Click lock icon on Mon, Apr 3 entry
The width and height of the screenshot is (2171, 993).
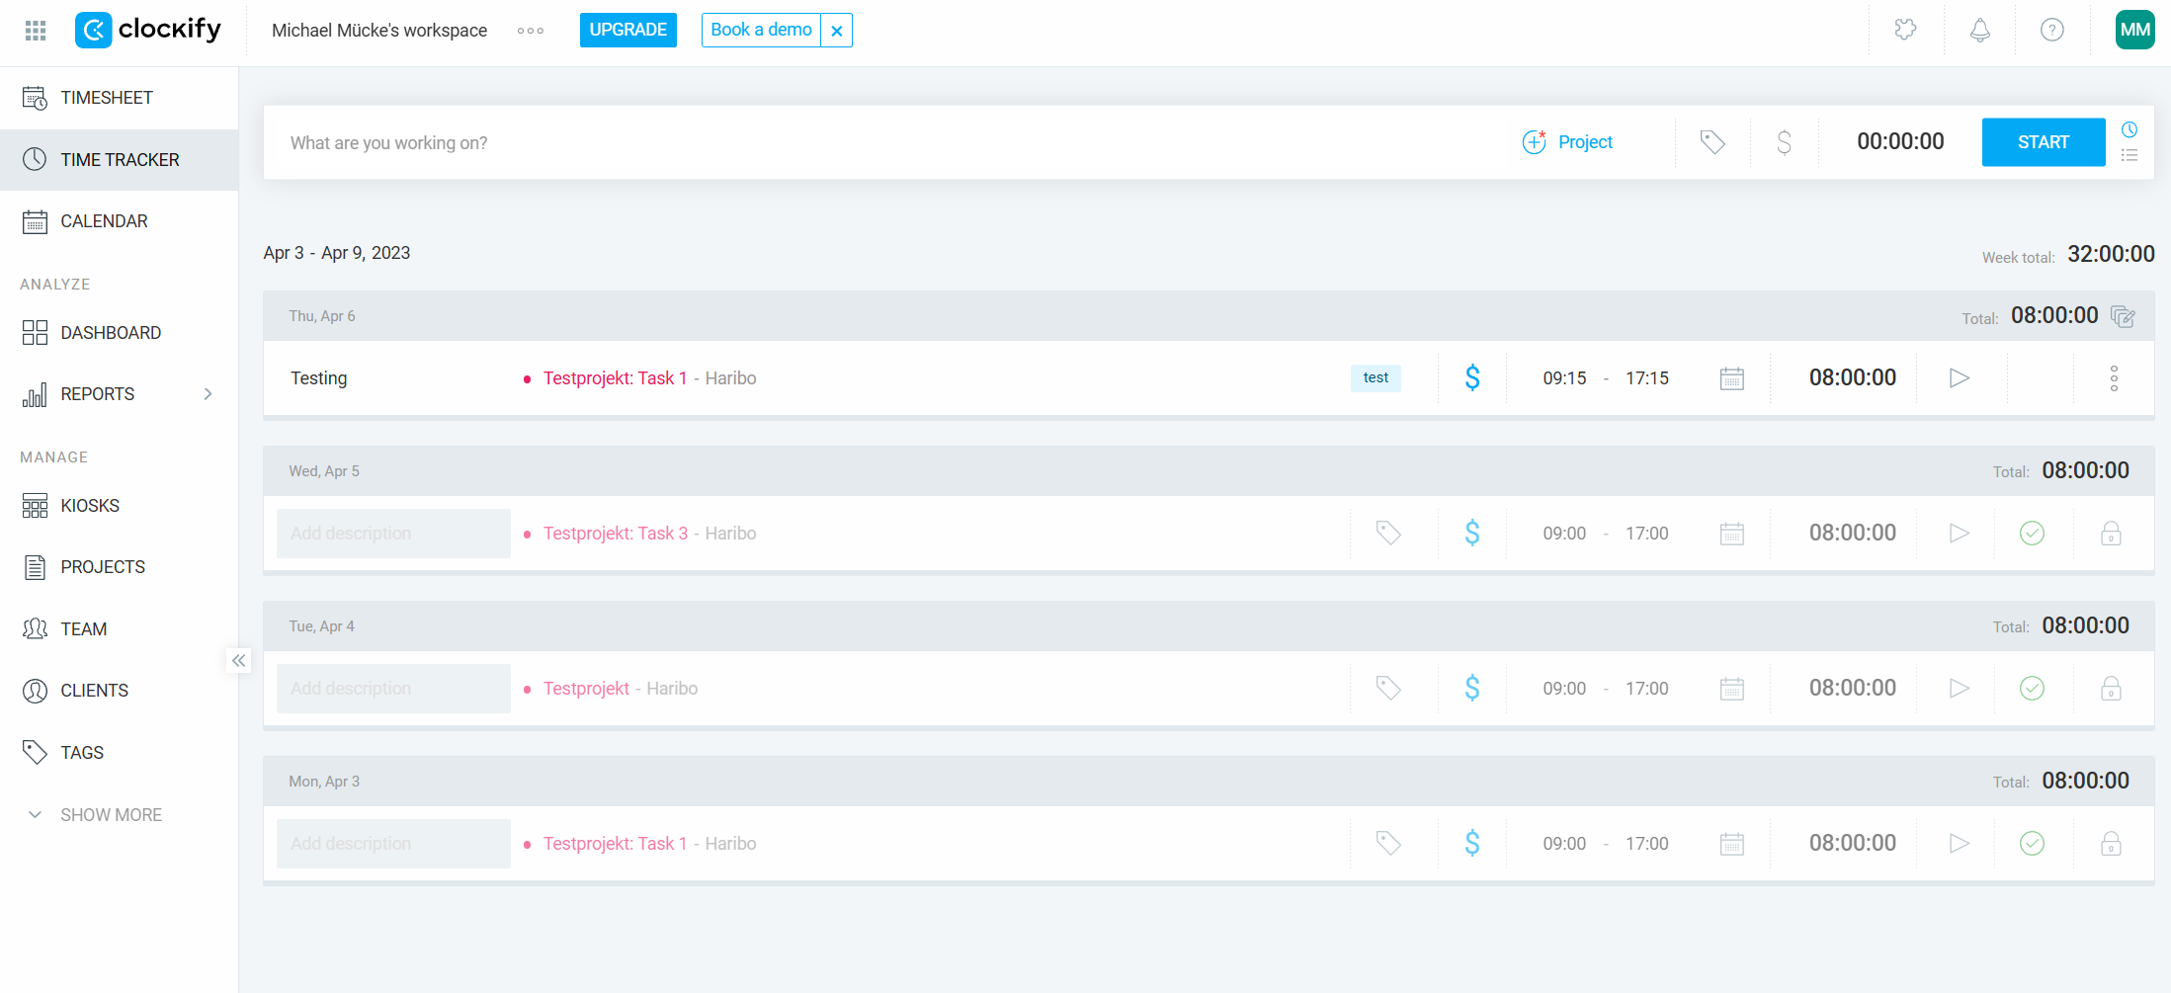pos(2111,844)
